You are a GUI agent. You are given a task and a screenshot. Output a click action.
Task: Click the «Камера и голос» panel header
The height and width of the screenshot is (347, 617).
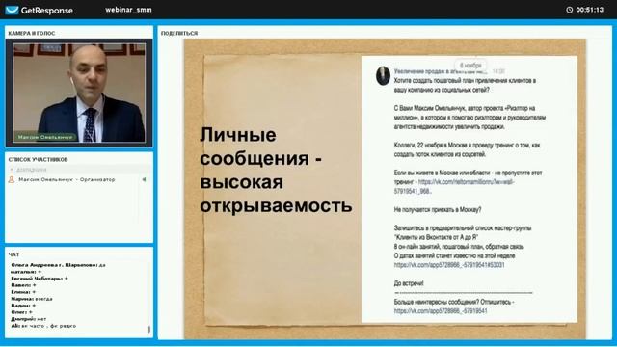pyautogui.click(x=32, y=34)
